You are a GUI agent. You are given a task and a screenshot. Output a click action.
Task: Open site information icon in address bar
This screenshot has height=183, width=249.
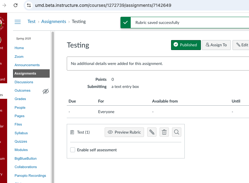click(29, 5)
